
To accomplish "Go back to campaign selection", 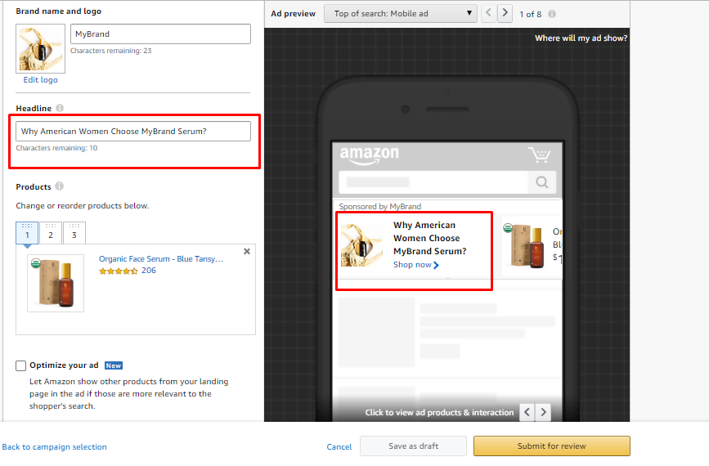I will pos(54,446).
